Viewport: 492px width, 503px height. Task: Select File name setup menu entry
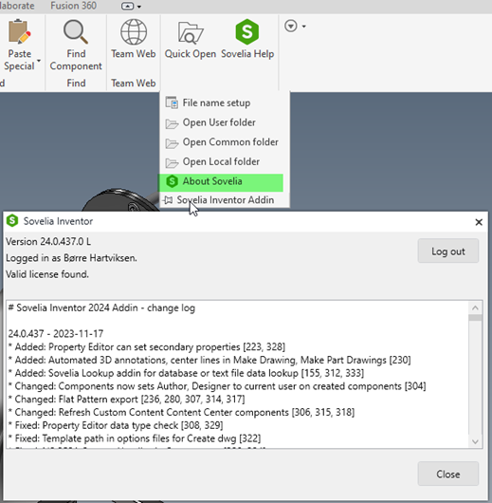[x=225, y=103]
